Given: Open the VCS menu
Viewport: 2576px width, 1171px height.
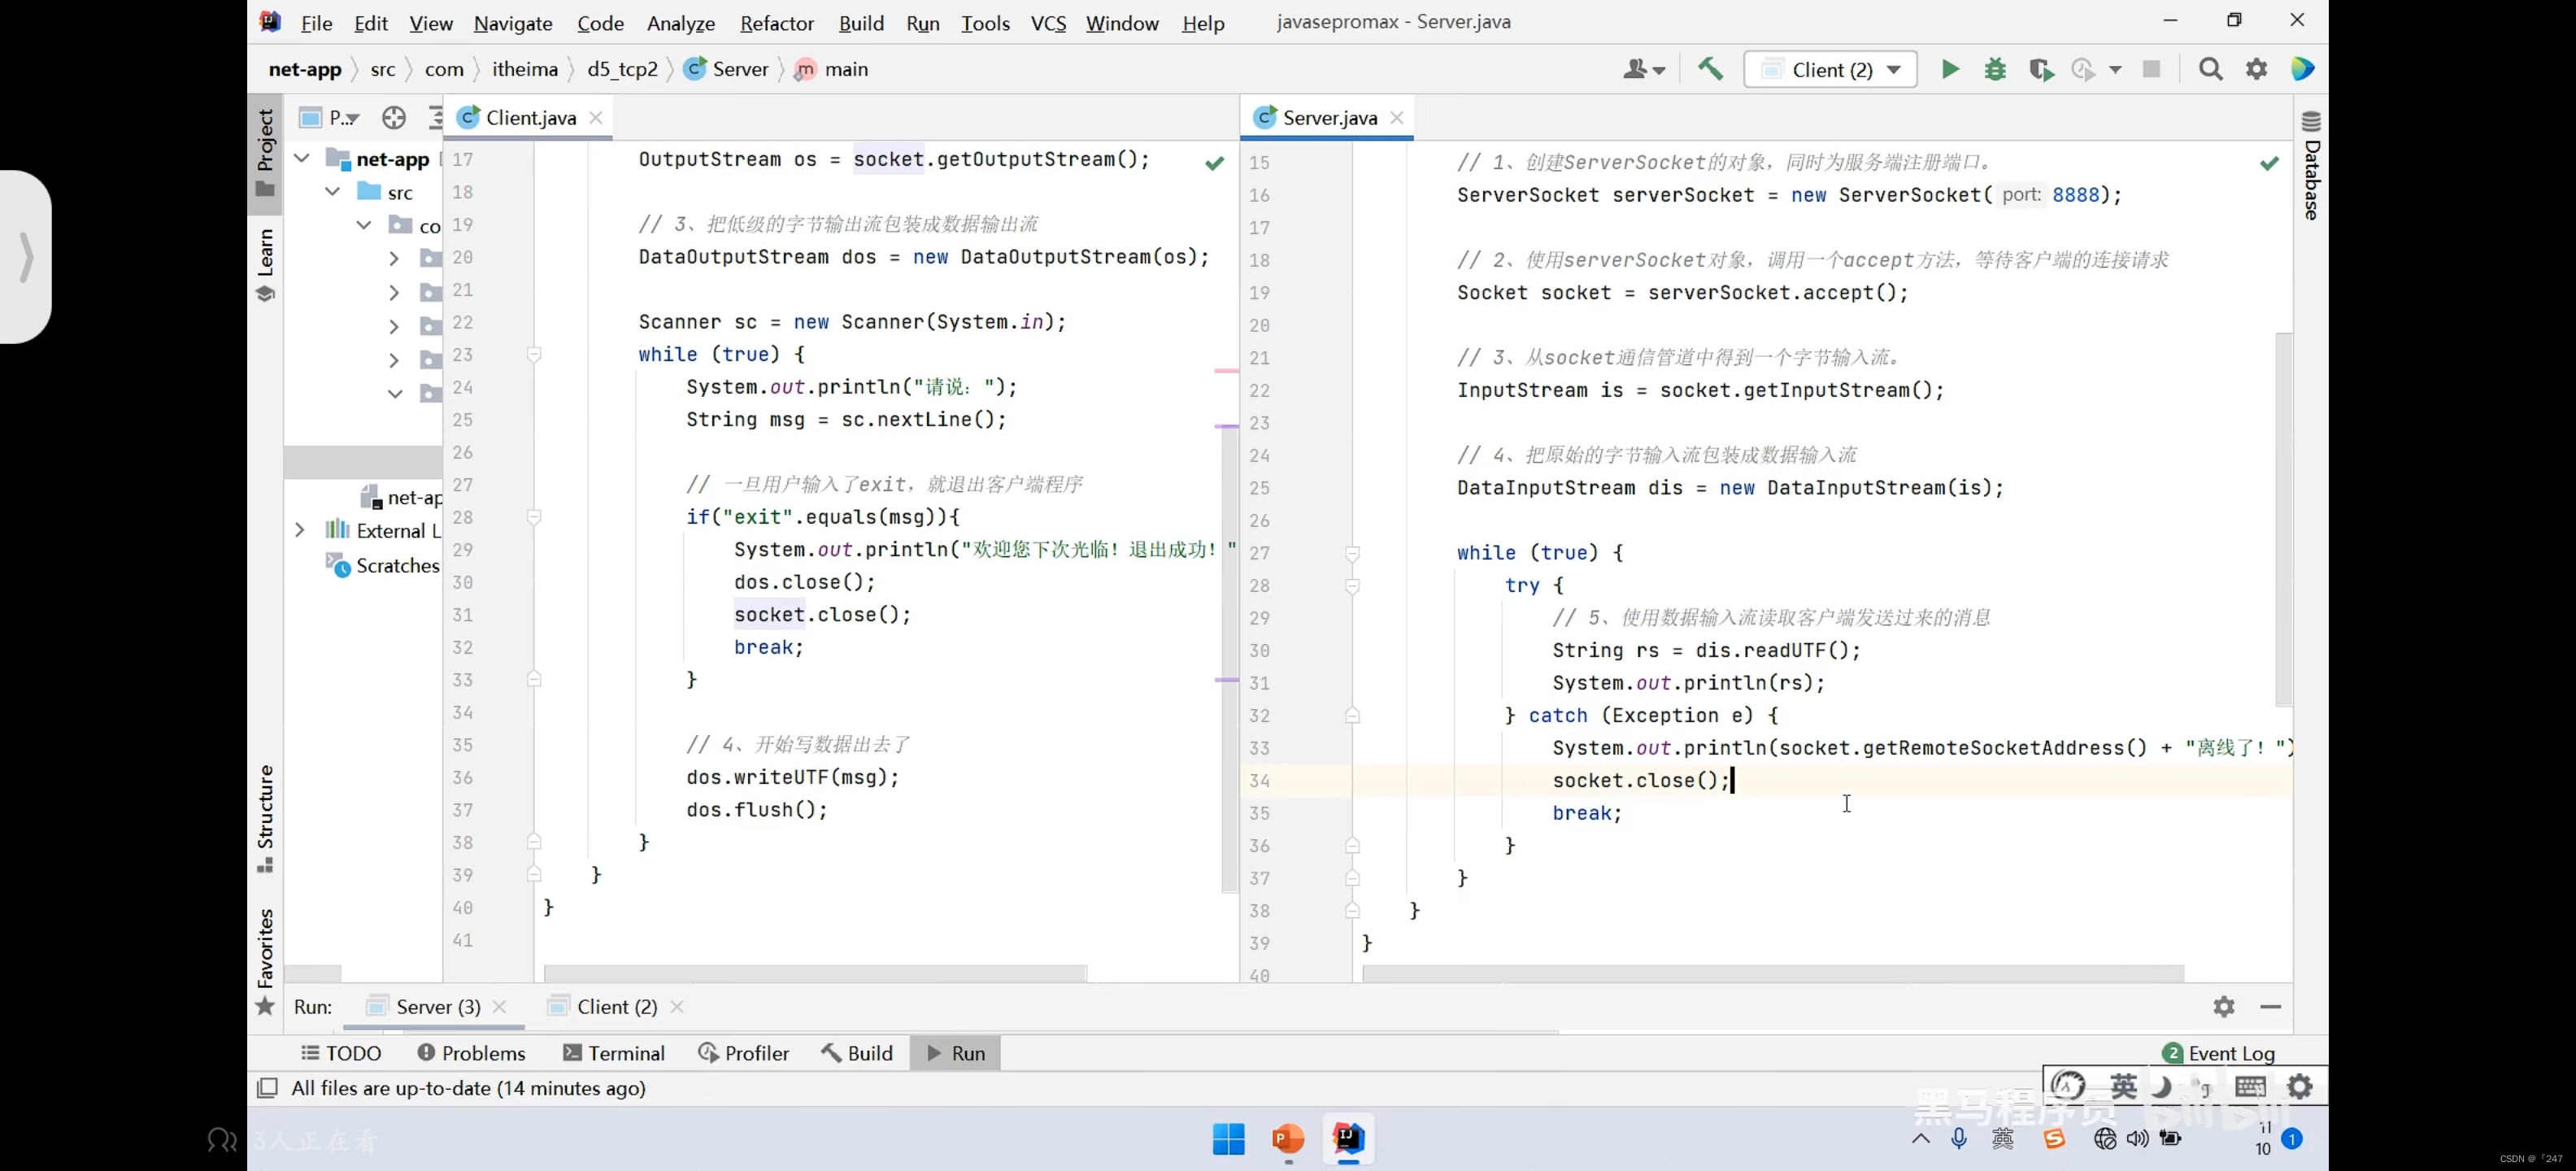Looking at the screenshot, I should [1048, 23].
